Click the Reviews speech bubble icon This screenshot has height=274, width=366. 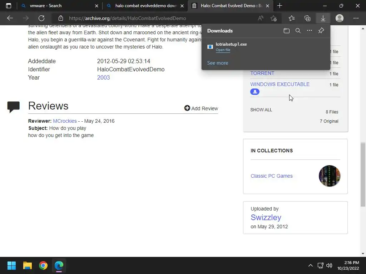14,107
